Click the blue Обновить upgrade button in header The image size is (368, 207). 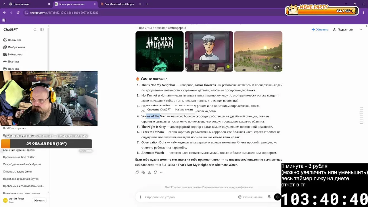320,30
